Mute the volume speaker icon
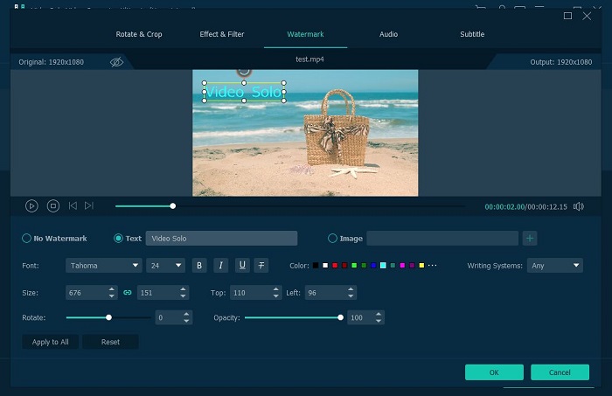 tap(579, 206)
